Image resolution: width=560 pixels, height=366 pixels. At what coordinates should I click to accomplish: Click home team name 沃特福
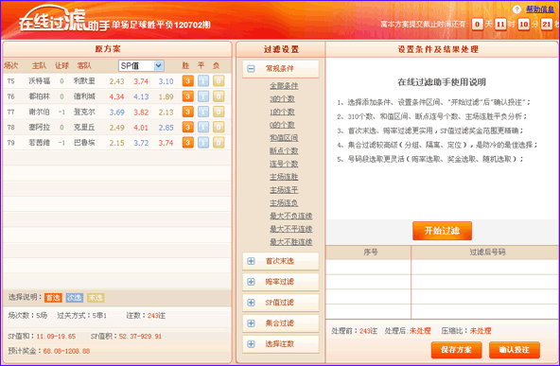tap(40, 81)
